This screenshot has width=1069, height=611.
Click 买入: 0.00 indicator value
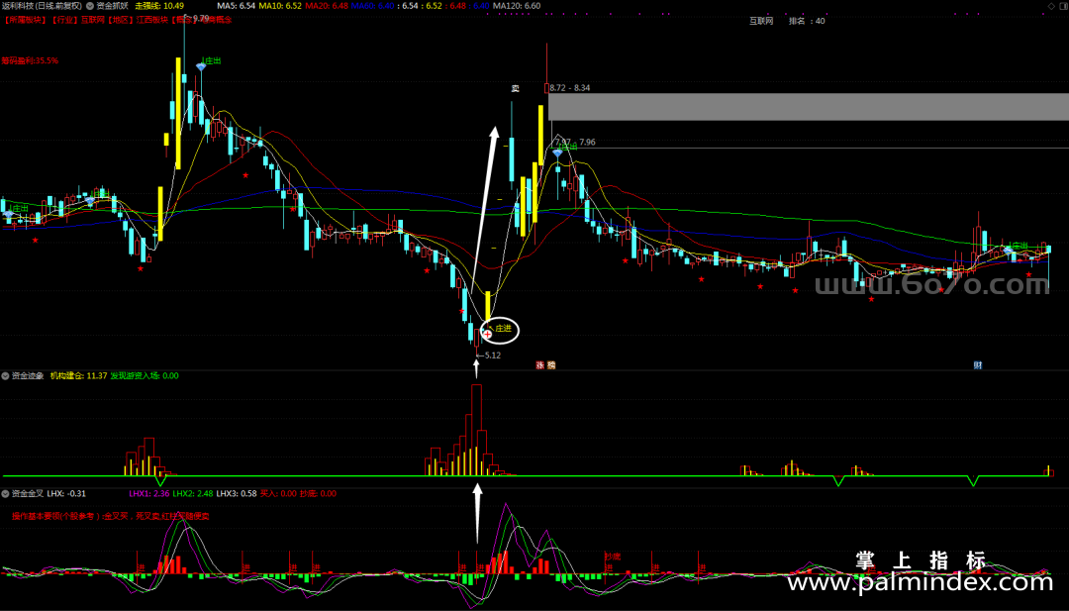[279, 494]
